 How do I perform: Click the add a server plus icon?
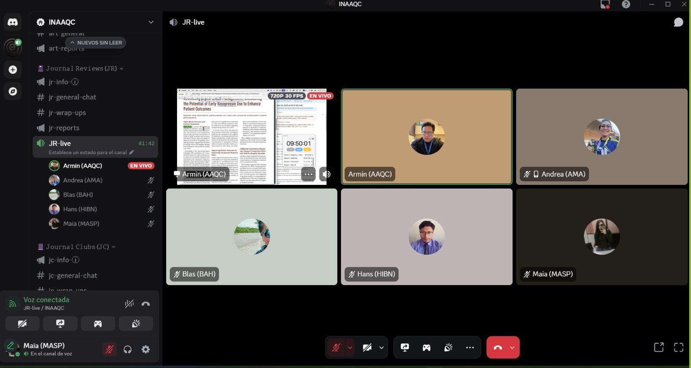coord(13,70)
